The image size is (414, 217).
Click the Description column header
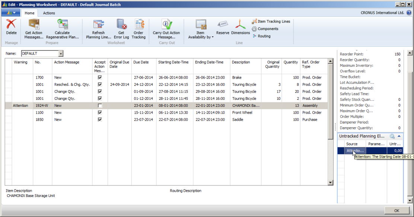click(241, 62)
